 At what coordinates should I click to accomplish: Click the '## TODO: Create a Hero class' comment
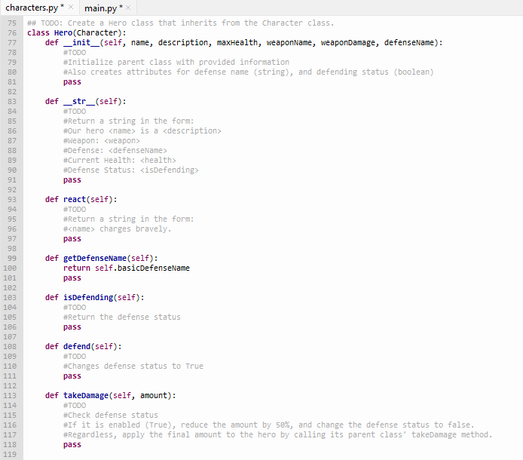click(180, 23)
